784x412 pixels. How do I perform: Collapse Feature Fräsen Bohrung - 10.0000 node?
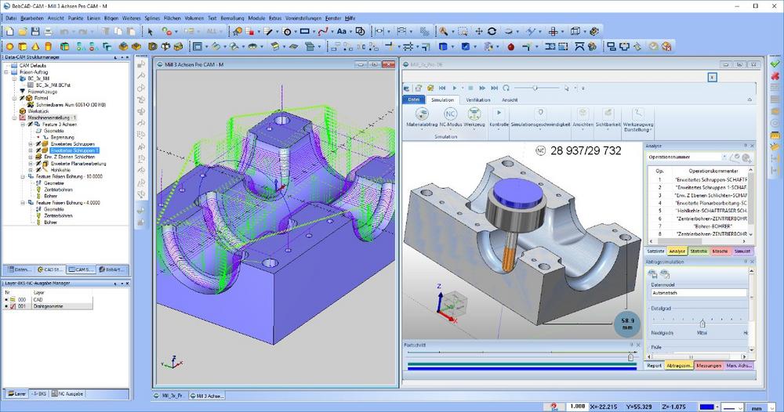(23, 176)
